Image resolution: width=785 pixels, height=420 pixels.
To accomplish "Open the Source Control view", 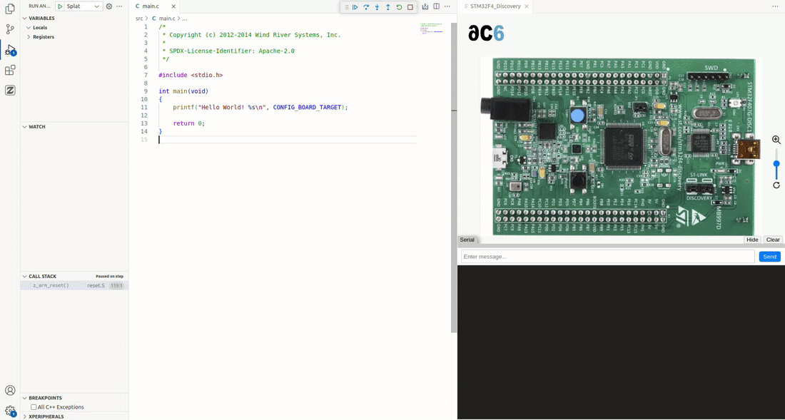I will 9,29.
